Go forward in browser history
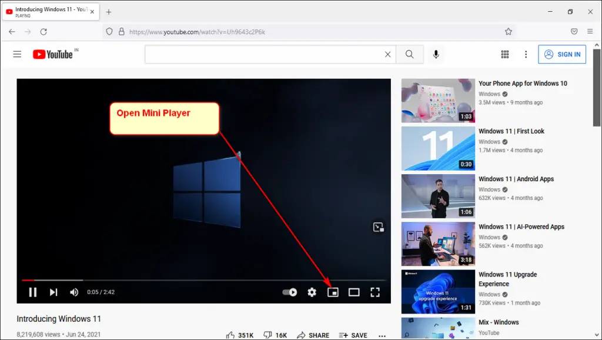 tap(28, 32)
